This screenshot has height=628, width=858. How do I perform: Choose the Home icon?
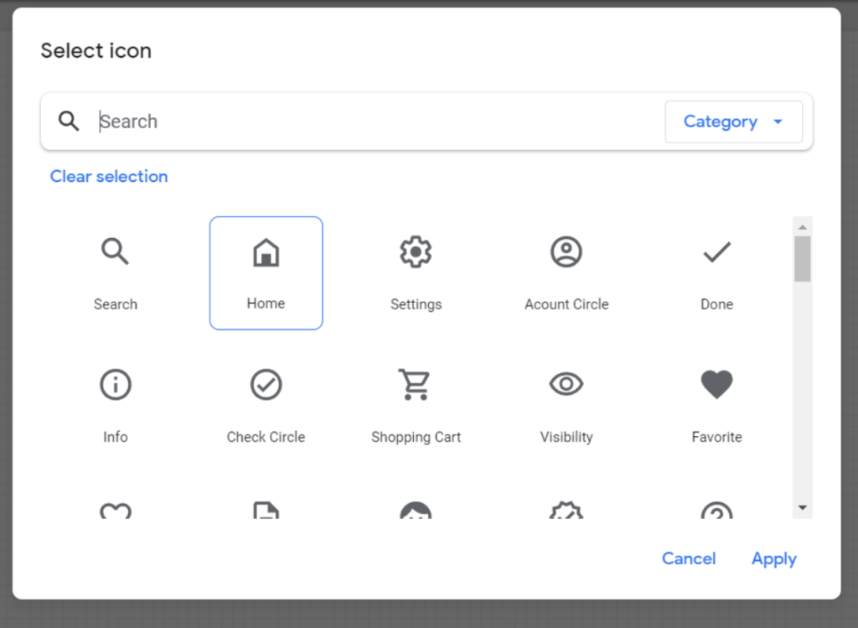266,272
